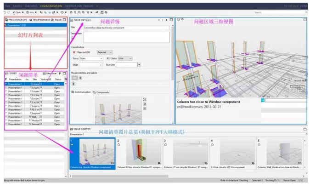
Task: Click the zoom in icon
Action: coord(75,12)
